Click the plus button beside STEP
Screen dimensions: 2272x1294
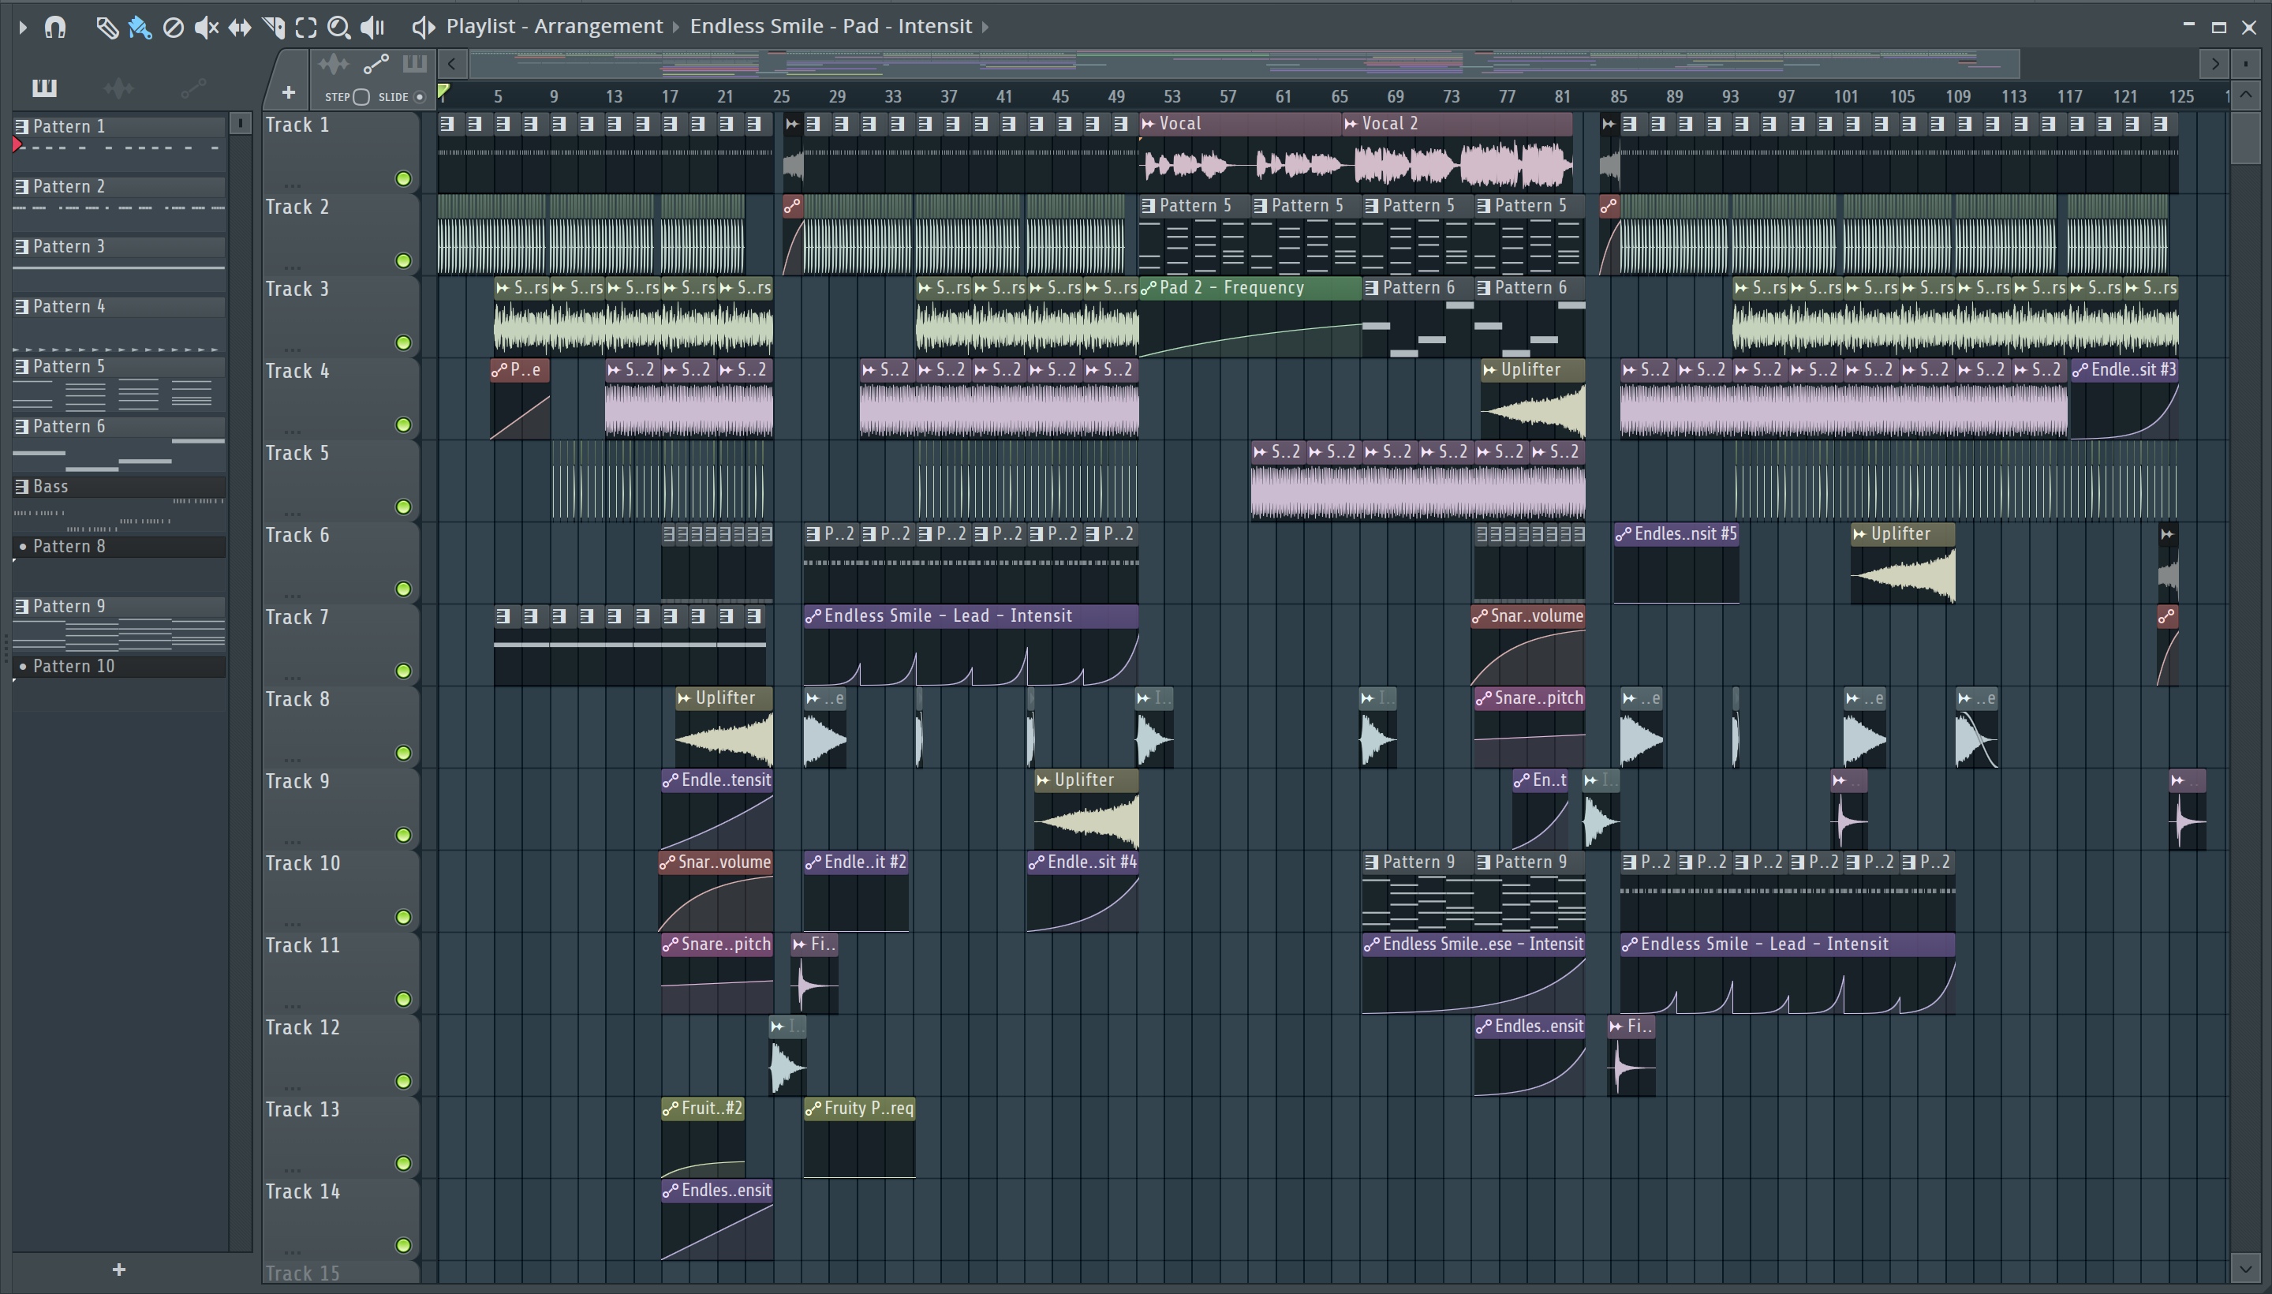pos(288,92)
